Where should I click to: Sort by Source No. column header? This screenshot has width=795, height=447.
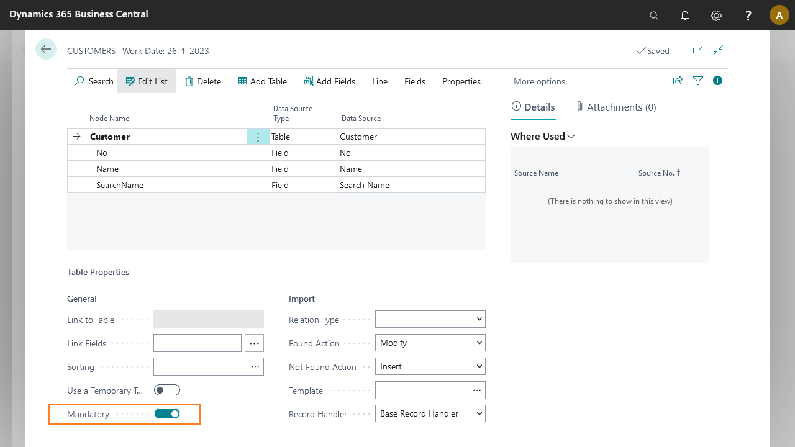click(660, 173)
